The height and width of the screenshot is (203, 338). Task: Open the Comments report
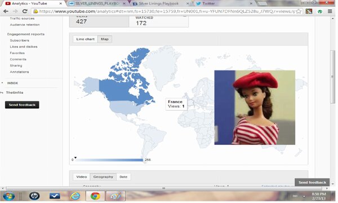pyautogui.click(x=18, y=59)
